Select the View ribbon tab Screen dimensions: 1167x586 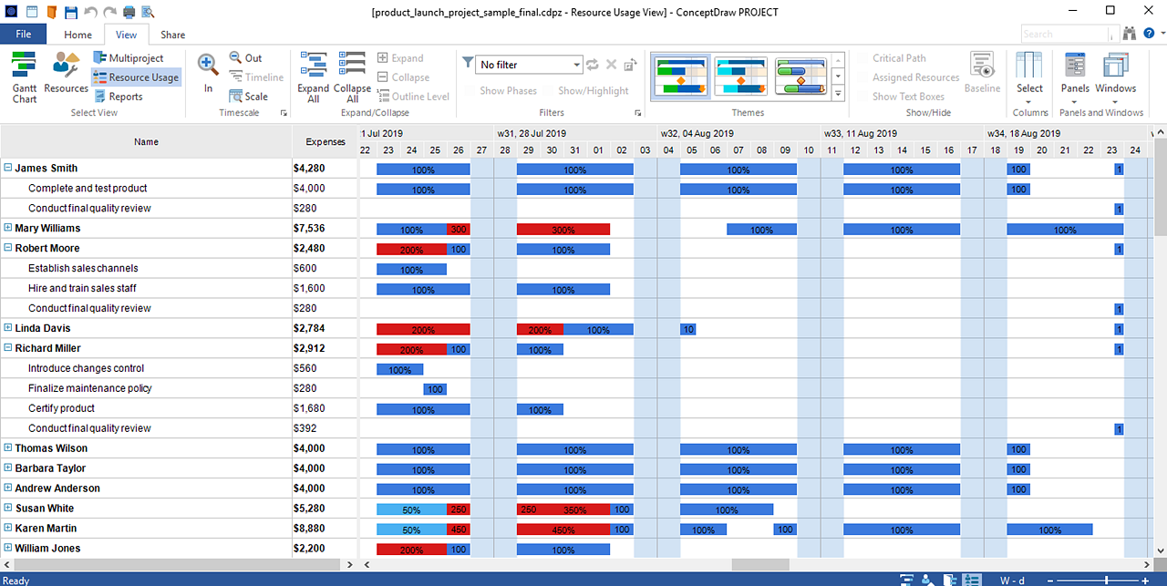[x=126, y=35]
